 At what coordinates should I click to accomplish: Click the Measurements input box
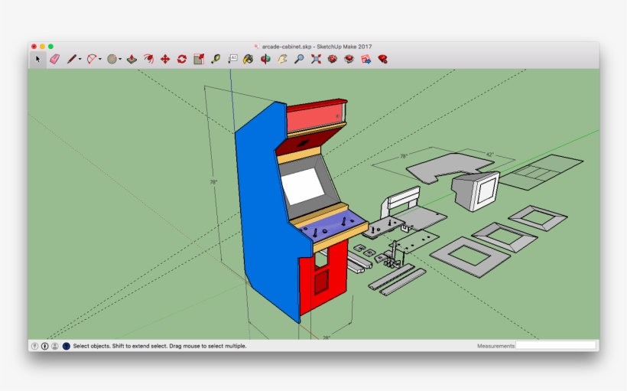pos(555,346)
